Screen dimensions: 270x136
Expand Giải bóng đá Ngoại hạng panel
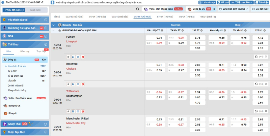pyautogui.click(x=46, y=28)
